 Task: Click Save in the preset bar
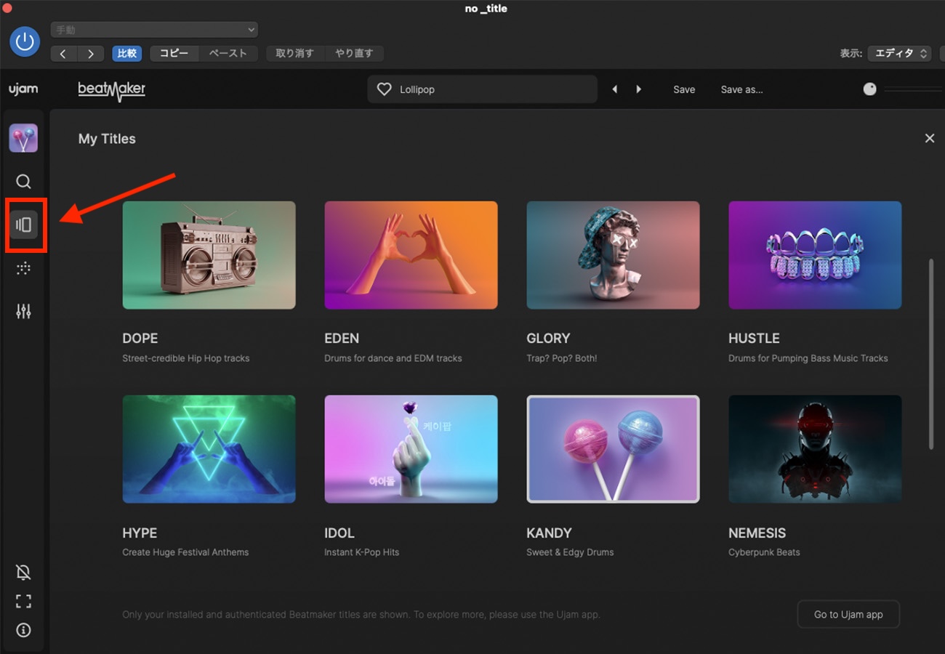pos(684,89)
